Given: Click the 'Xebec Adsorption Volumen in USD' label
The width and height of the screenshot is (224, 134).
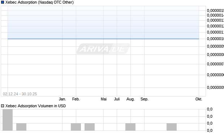Looking at the screenshot, I should 35,106.
